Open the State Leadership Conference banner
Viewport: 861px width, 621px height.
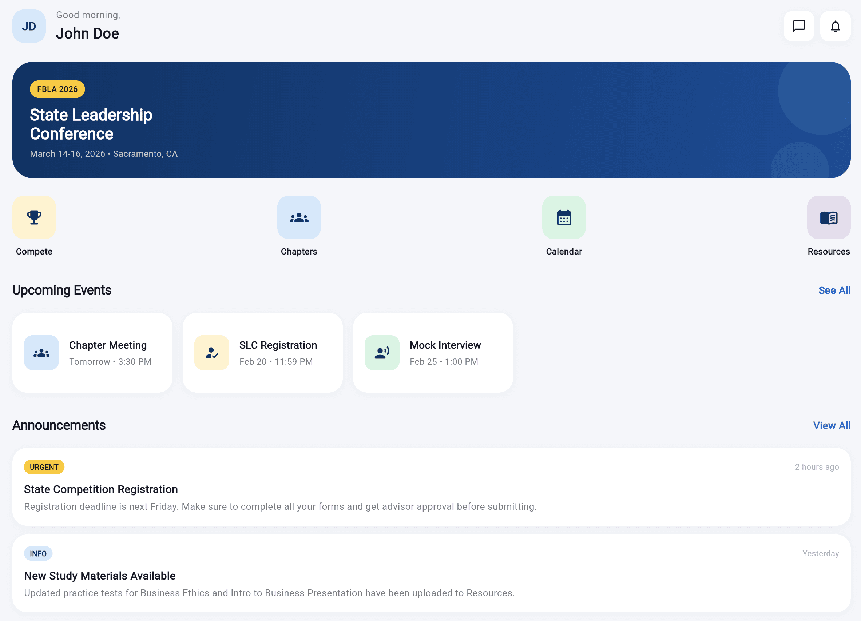431,120
